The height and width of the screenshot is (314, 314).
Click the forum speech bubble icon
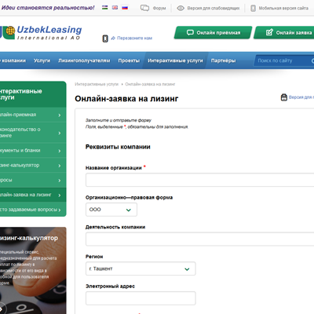(x=144, y=8)
